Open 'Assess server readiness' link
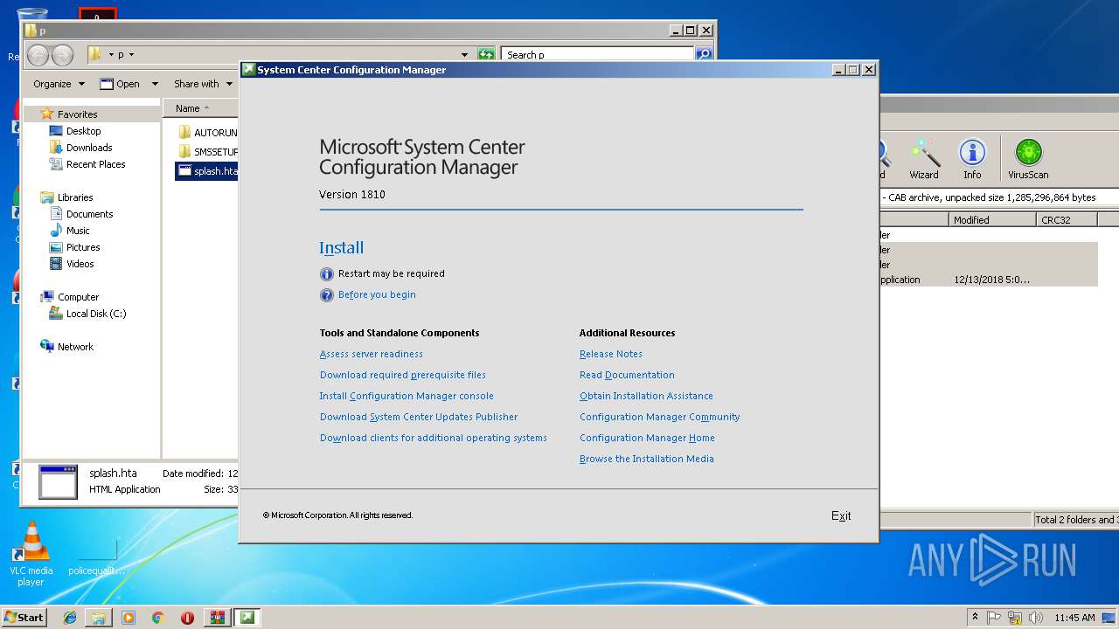 tap(372, 354)
